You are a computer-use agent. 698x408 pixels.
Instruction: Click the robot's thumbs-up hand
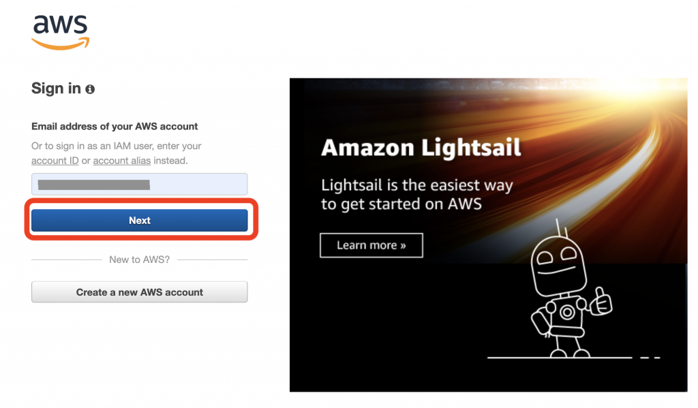pyautogui.click(x=601, y=301)
